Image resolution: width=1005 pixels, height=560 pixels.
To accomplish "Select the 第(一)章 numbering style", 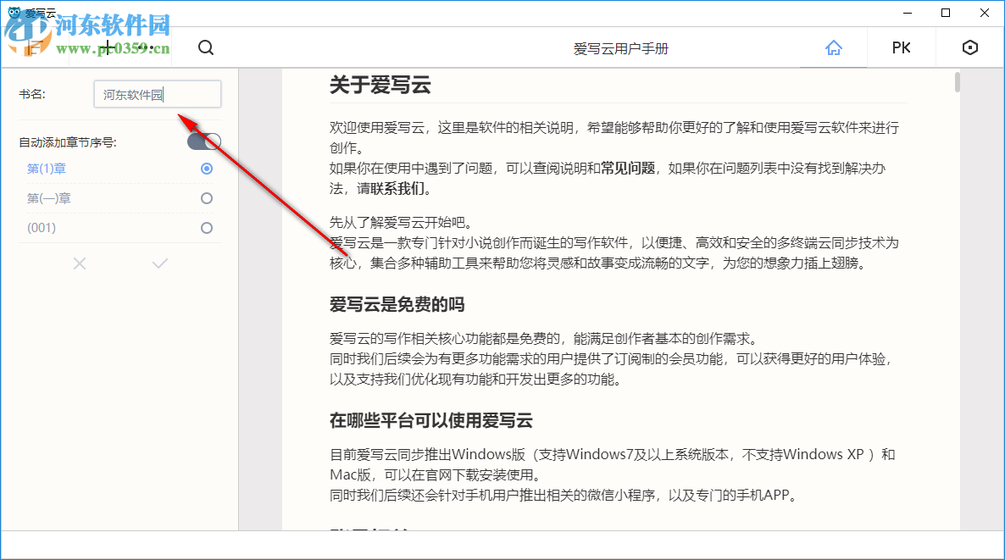I will tap(206, 197).
